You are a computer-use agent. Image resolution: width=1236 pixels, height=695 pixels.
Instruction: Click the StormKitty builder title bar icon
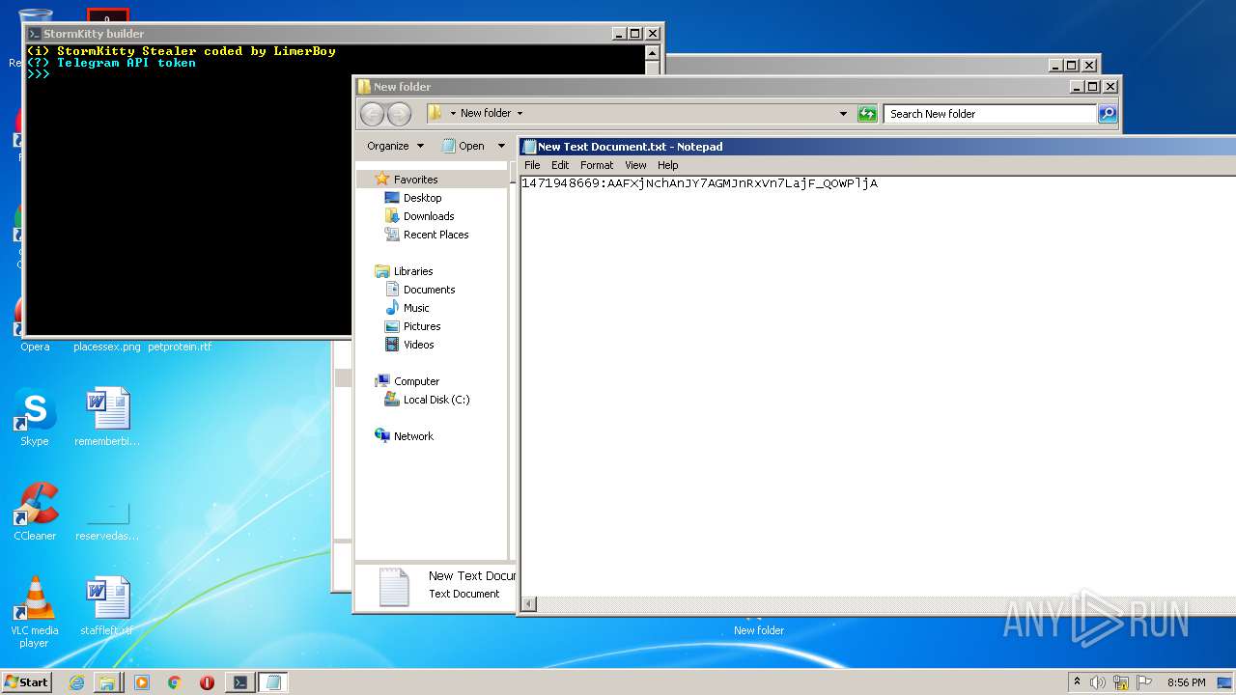coord(34,34)
